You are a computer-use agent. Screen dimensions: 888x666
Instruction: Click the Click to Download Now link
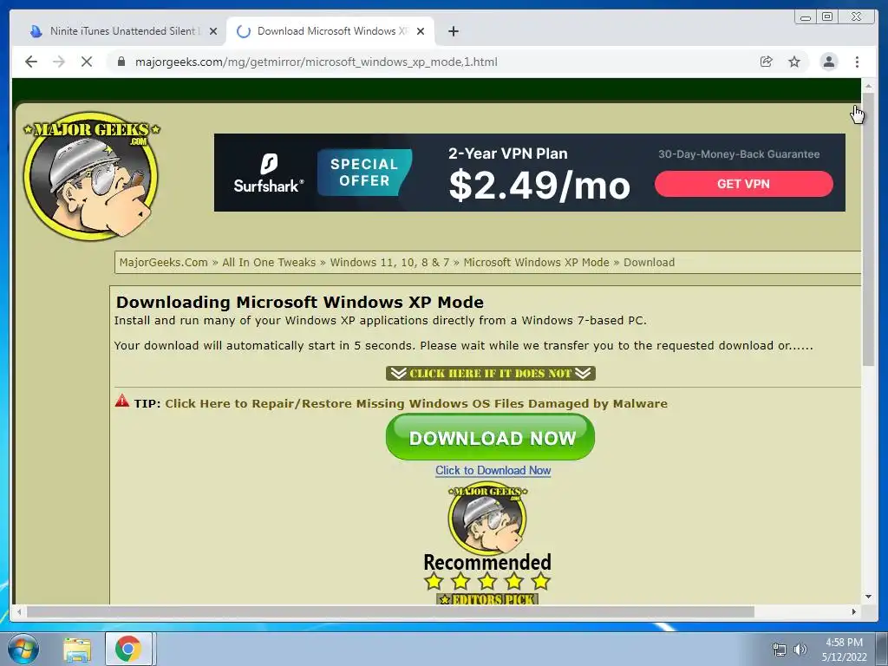pyautogui.click(x=493, y=470)
